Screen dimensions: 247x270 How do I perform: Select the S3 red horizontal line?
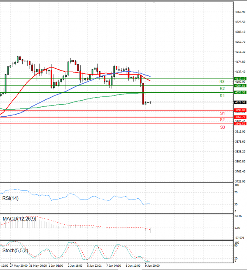click(117, 124)
